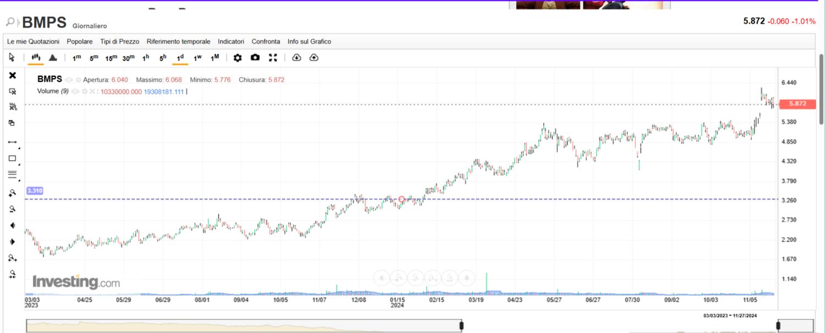Viewport: 825px width, 333px height.
Task: Select the cursor pointer tool
Action: coord(12,57)
